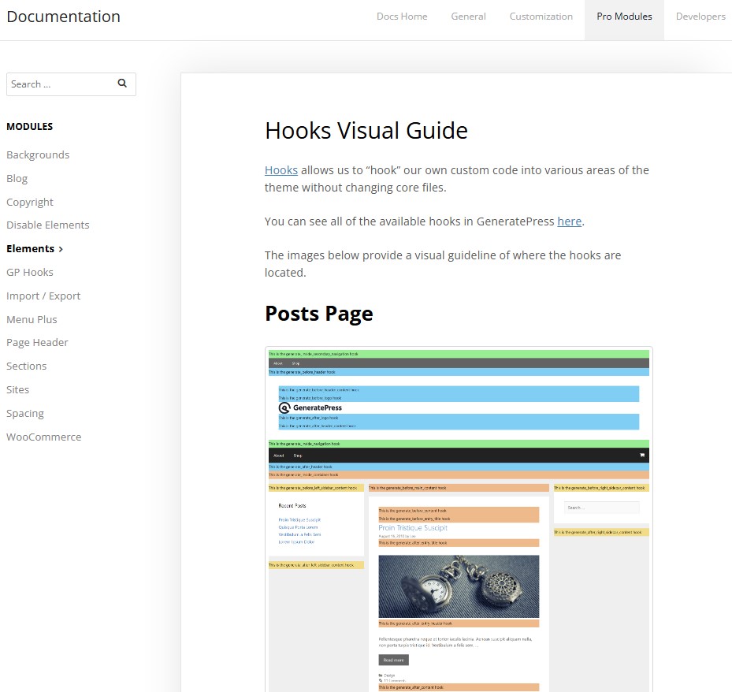Open the Copyright module docs
This screenshot has height=692, width=732.
(x=30, y=202)
